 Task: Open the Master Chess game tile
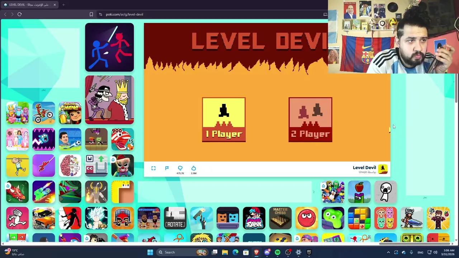coord(280,218)
